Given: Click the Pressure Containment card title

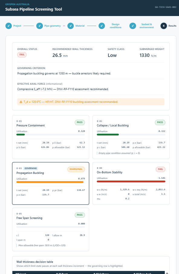Looking at the screenshot, I should tap(31, 126).
